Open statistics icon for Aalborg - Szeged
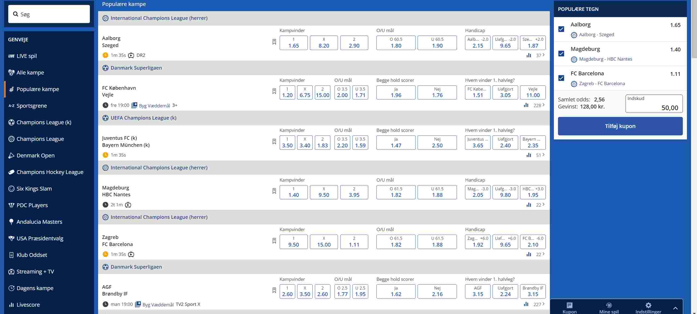Viewport: 697px width, 314px height. (x=529, y=55)
